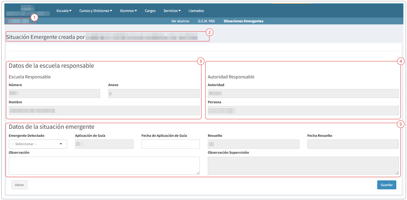
Task: Click the school Nombre field
Action: (x=104, y=111)
